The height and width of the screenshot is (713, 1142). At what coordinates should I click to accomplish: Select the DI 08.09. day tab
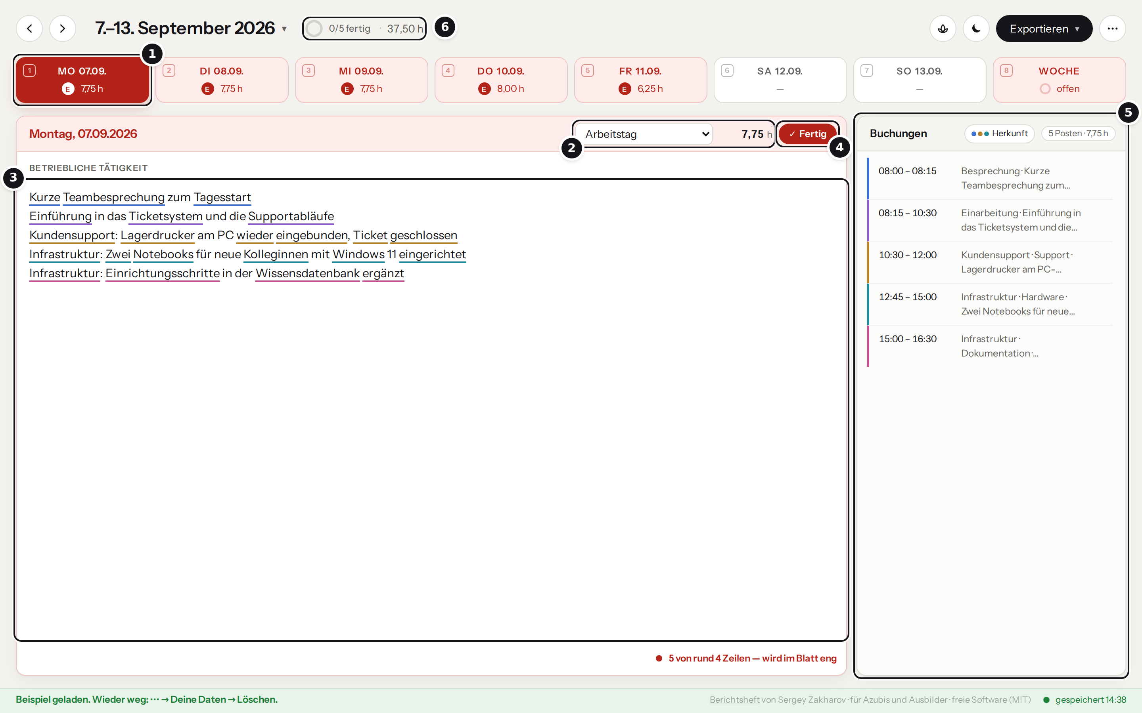tap(222, 80)
